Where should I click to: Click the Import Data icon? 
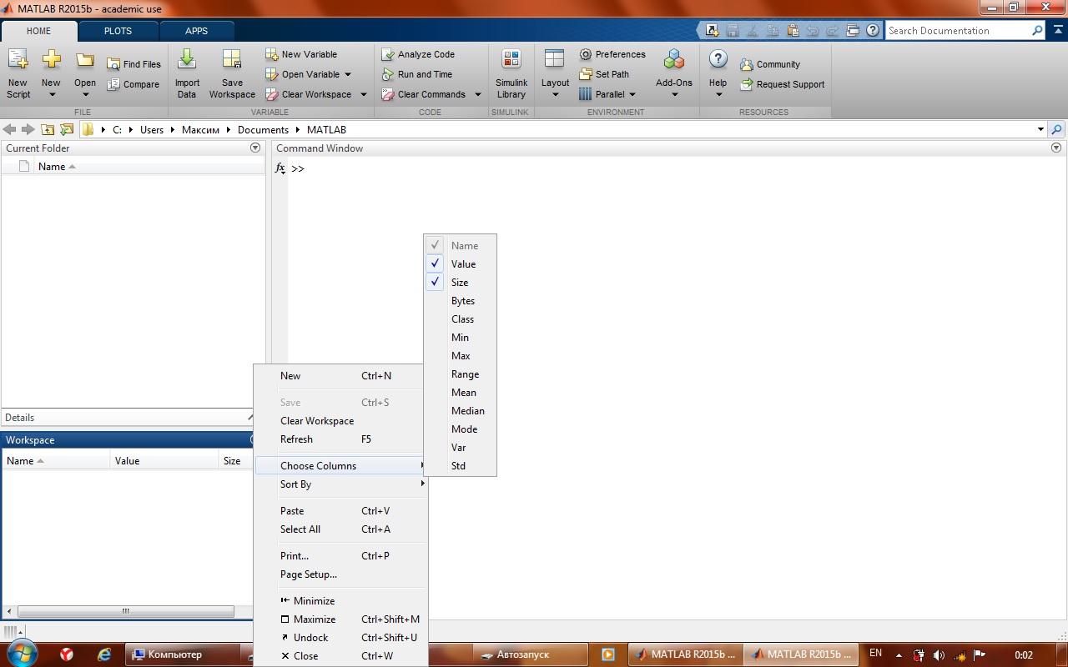pos(187,60)
